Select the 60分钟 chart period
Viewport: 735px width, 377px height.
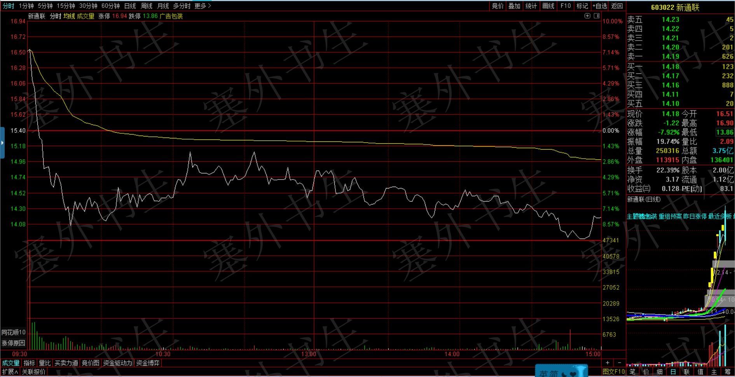click(111, 6)
